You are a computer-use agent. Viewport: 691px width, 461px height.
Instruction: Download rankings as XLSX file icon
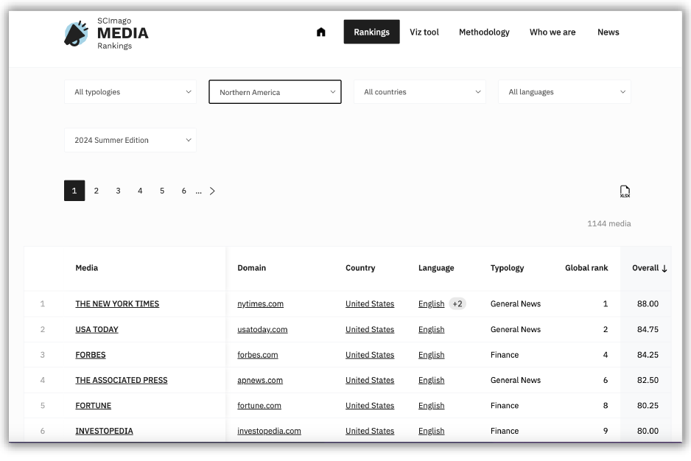point(625,191)
